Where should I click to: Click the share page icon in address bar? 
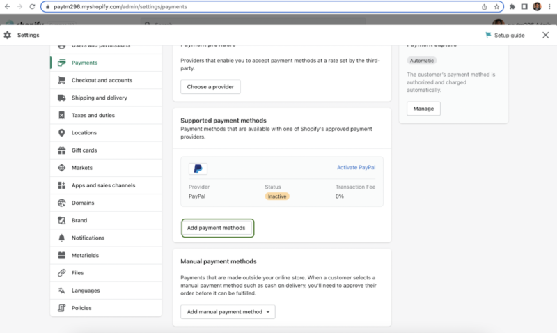point(484,7)
